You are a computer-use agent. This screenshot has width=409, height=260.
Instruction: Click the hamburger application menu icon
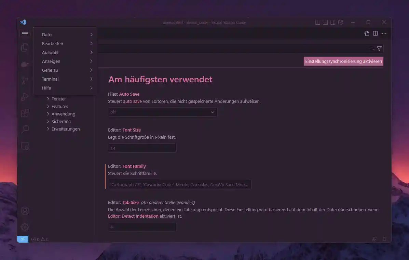click(x=25, y=33)
